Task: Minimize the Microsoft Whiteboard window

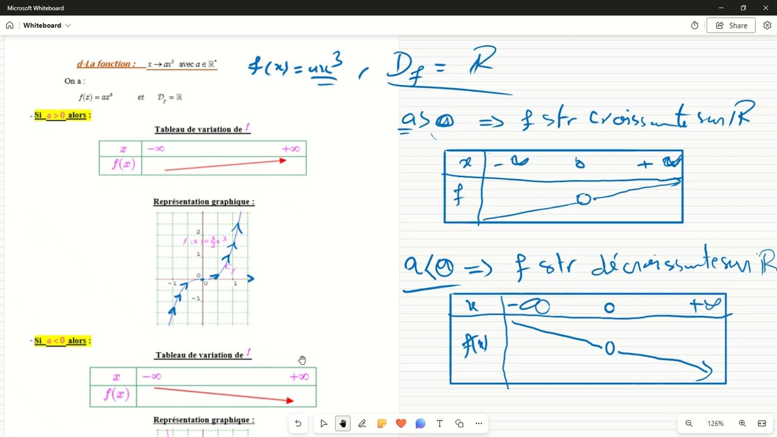Action: pyautogui.click(x=721, y=8)
